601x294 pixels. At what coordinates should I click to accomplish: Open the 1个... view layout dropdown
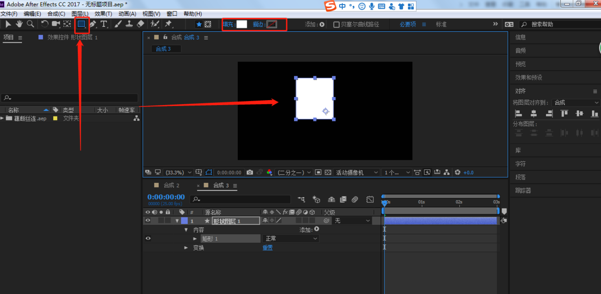pyautogui.click(x=397, y=173)
